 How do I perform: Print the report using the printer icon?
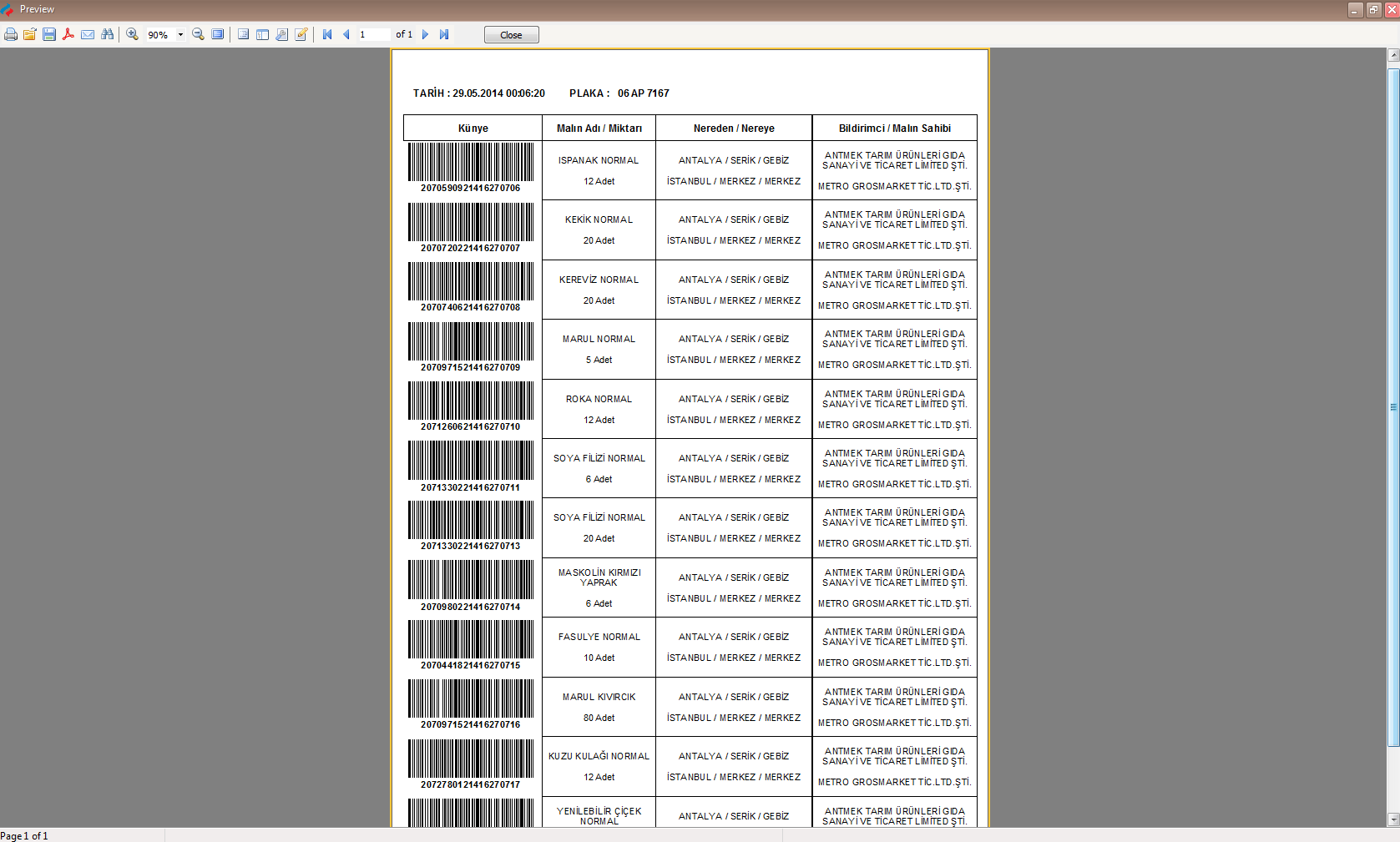tap(11, 34)
